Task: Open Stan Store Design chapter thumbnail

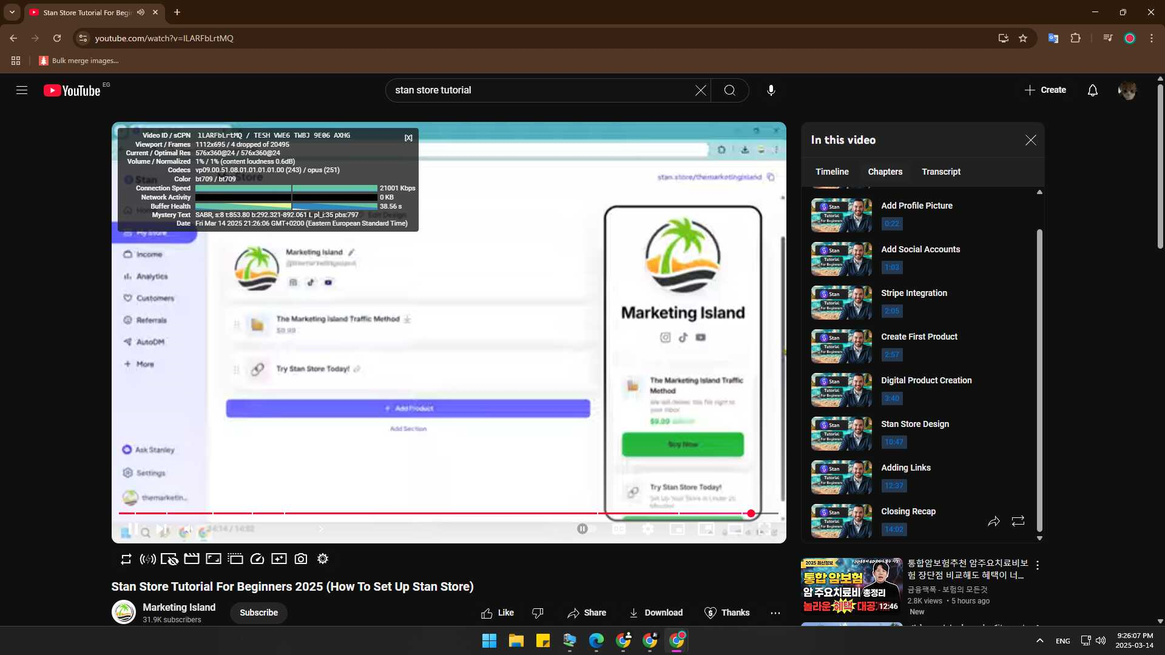Action: (x=841, y=434)
